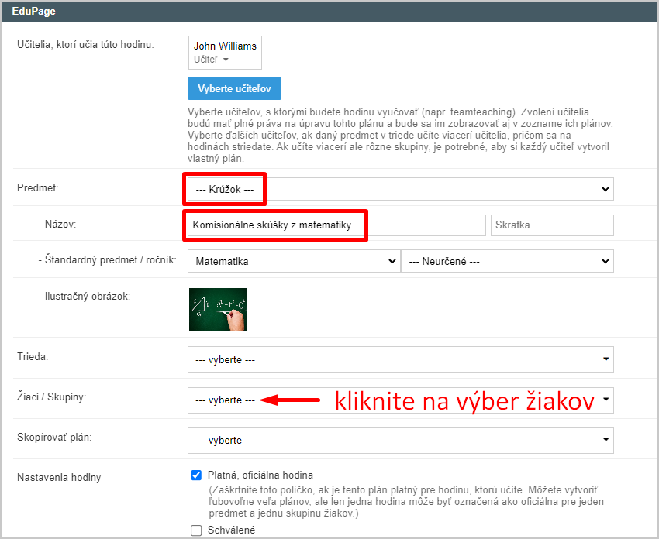
Task: Check the Schválené checkbox
Action: click(x=196, y=530)
